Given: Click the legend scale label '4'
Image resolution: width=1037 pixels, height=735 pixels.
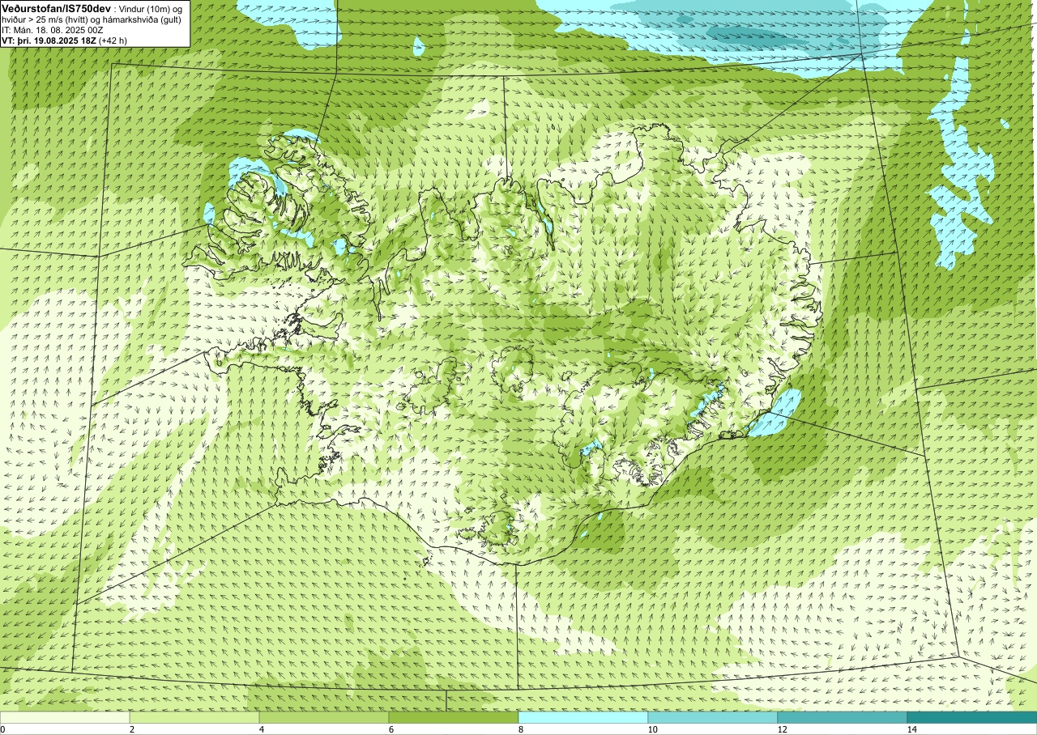Looking at the screenshot, I should pos(261,729).
